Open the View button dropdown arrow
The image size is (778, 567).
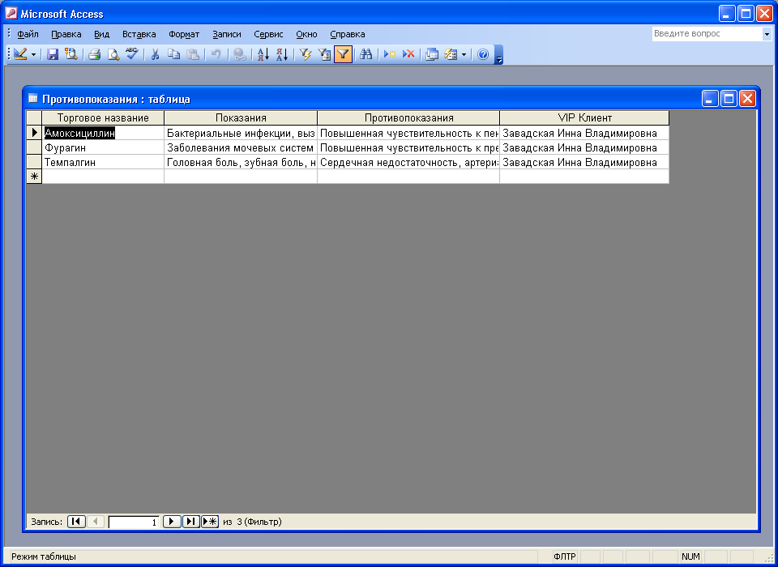pyautogui.click(x=33, y=54)
